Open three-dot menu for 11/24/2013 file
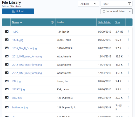Screen dimensions: 135x117 (128, 65)
